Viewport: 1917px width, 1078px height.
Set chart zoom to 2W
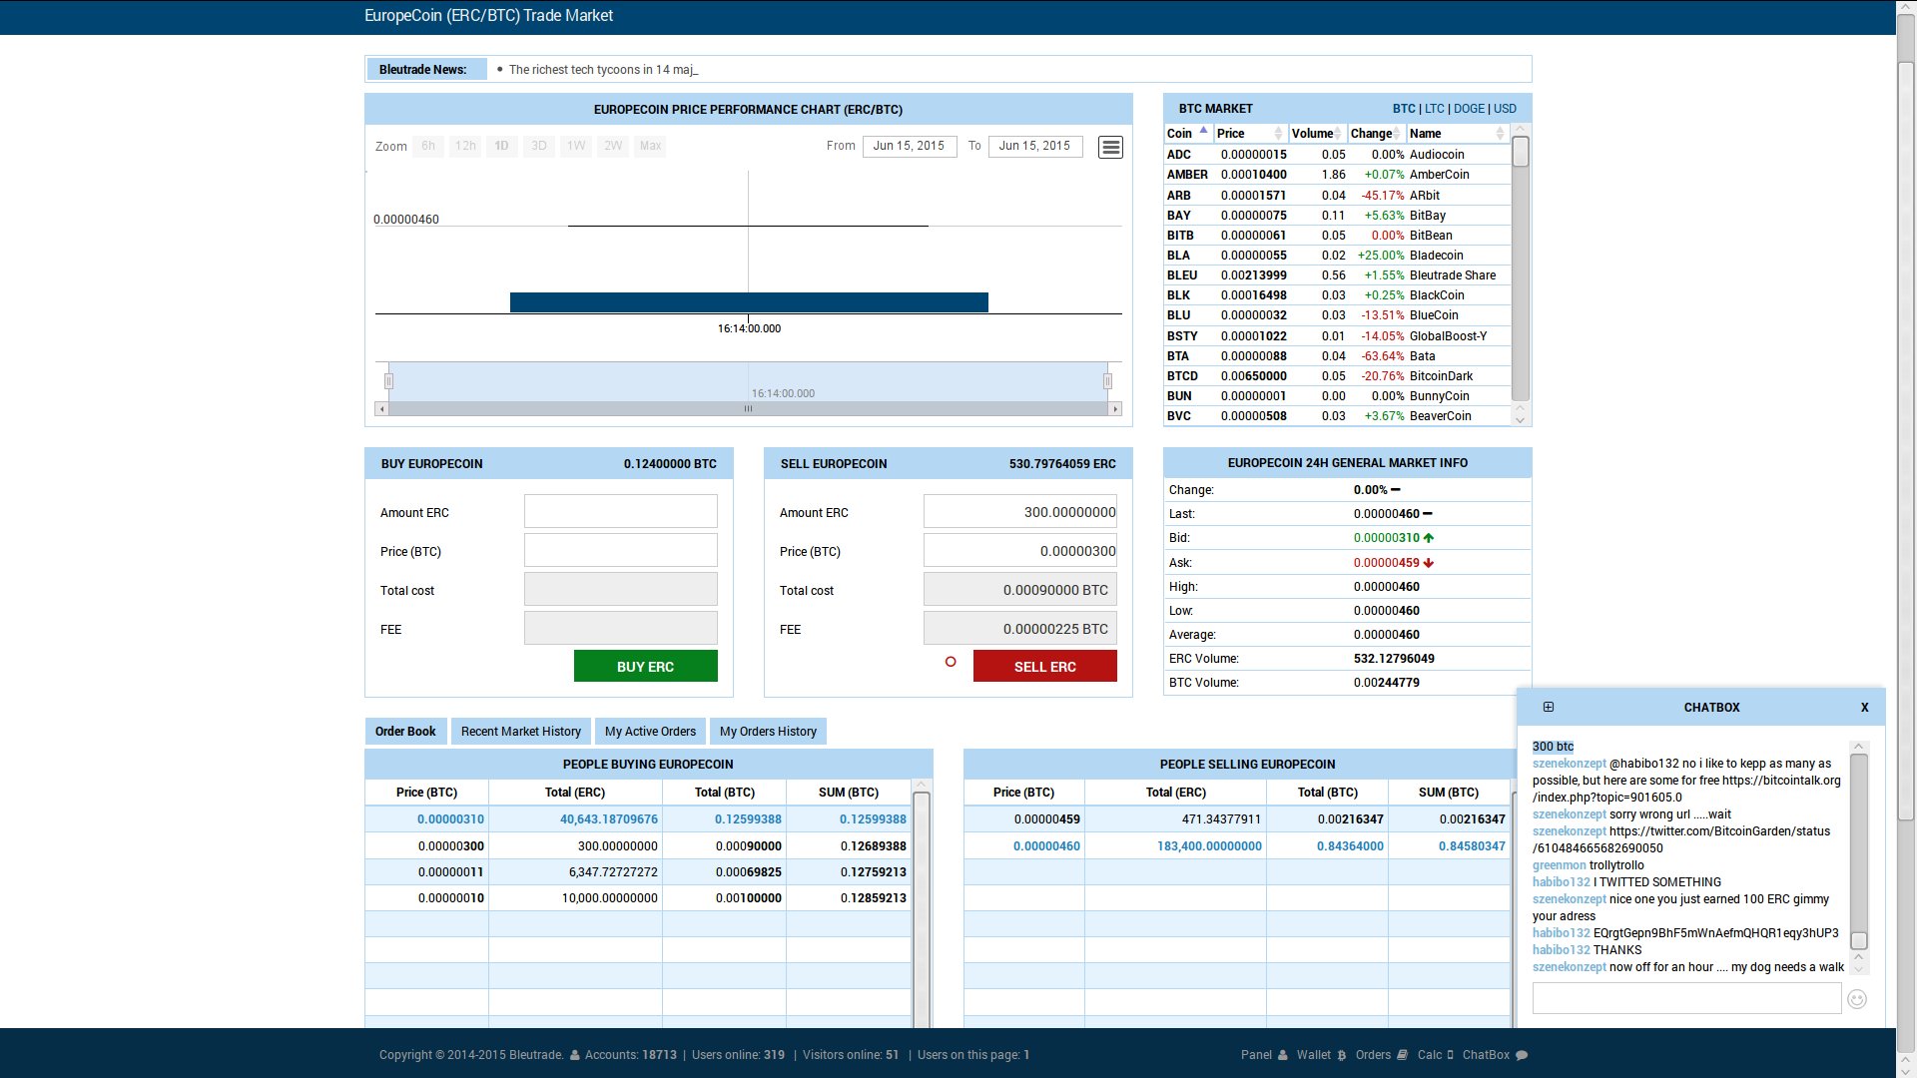pos(613,146)
